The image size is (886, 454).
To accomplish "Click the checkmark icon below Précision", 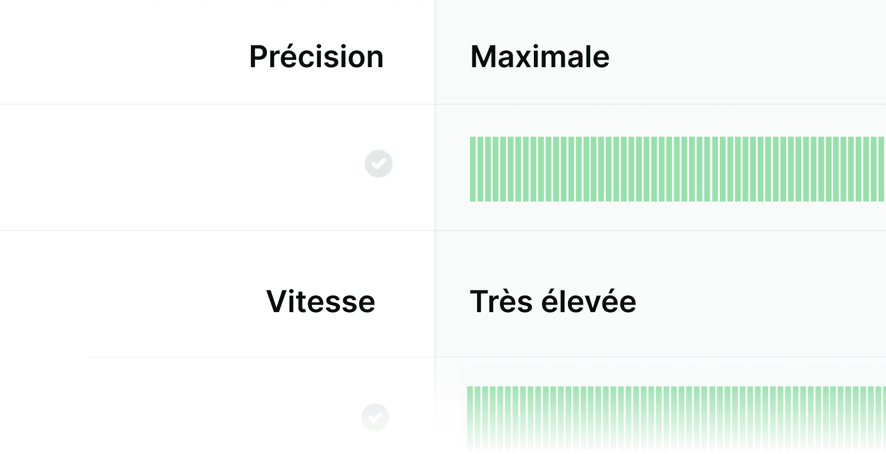I will (379, 164).
